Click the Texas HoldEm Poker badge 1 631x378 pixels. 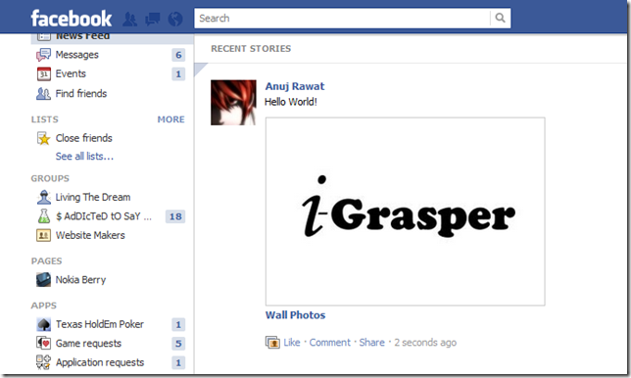coord(178,325)
